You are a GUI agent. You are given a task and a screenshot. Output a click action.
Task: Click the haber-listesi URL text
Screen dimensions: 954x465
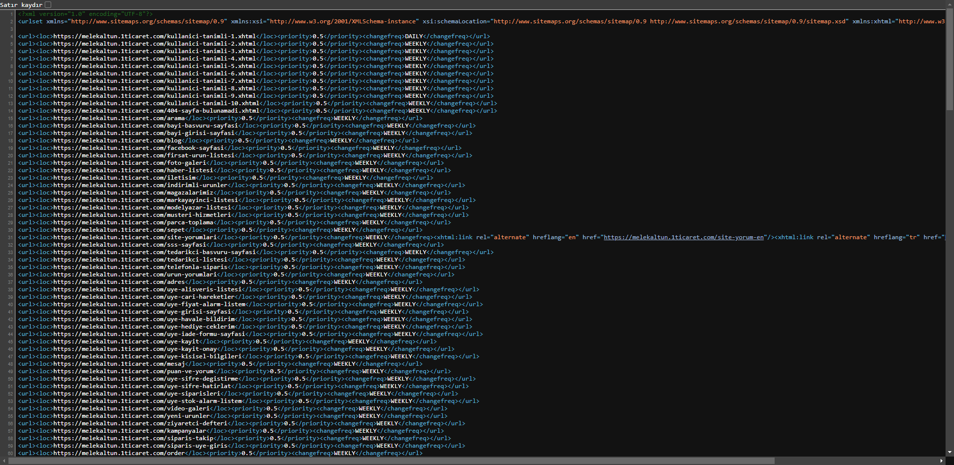[133, 170]
